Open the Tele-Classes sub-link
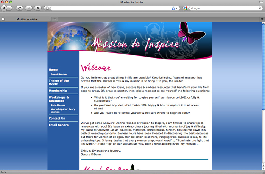Viewport: 265px width, 174px height. click(x=58, y=105)
